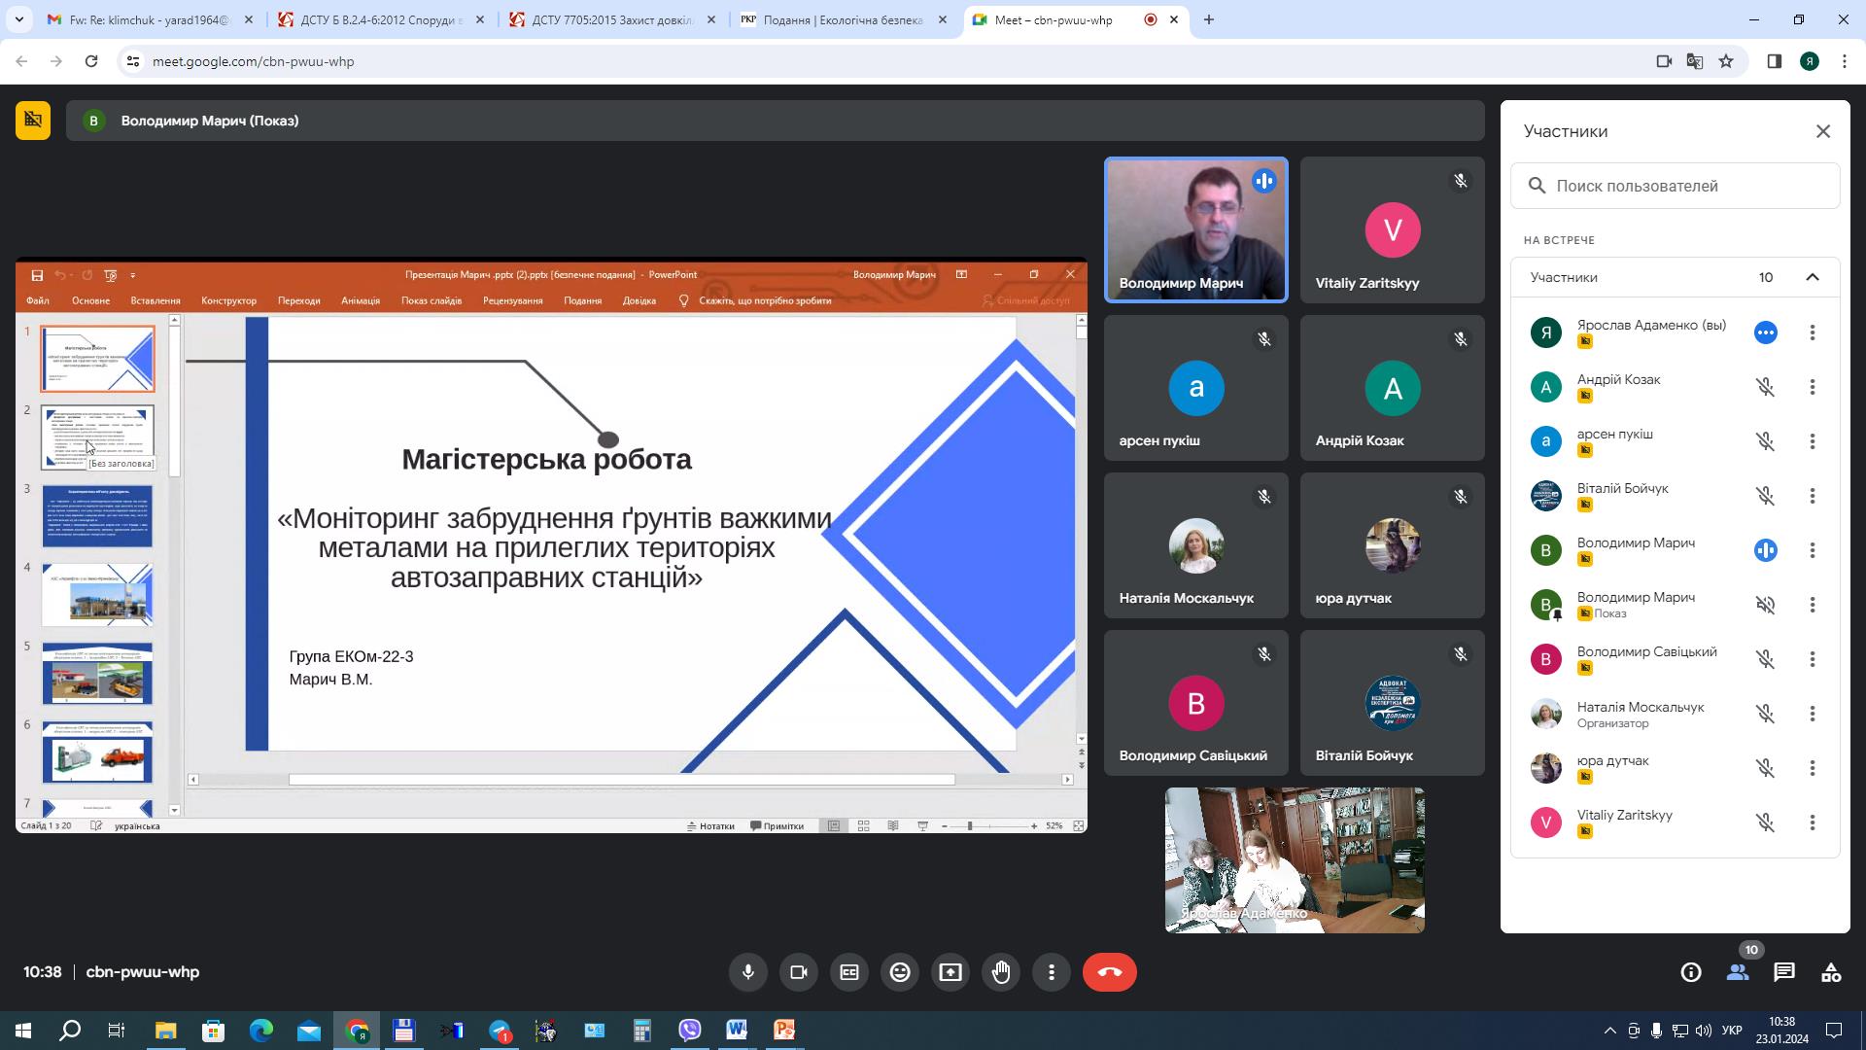Click the present screen icon

coord(950,972)
